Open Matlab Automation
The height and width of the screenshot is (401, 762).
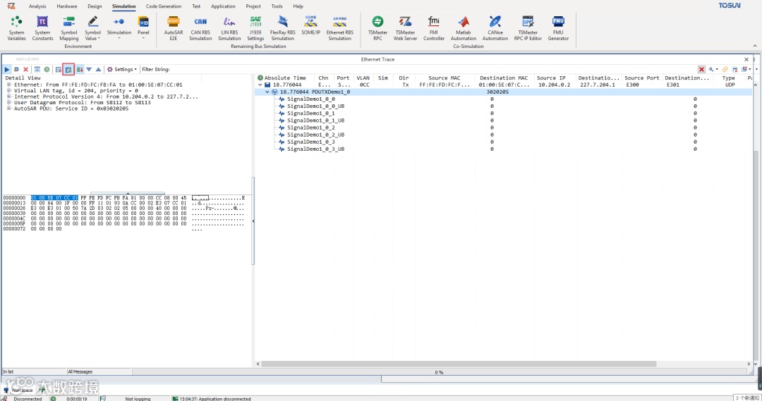tap(463, 28)
